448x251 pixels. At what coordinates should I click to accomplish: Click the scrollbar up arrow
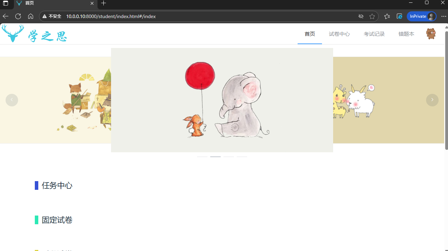446,27
